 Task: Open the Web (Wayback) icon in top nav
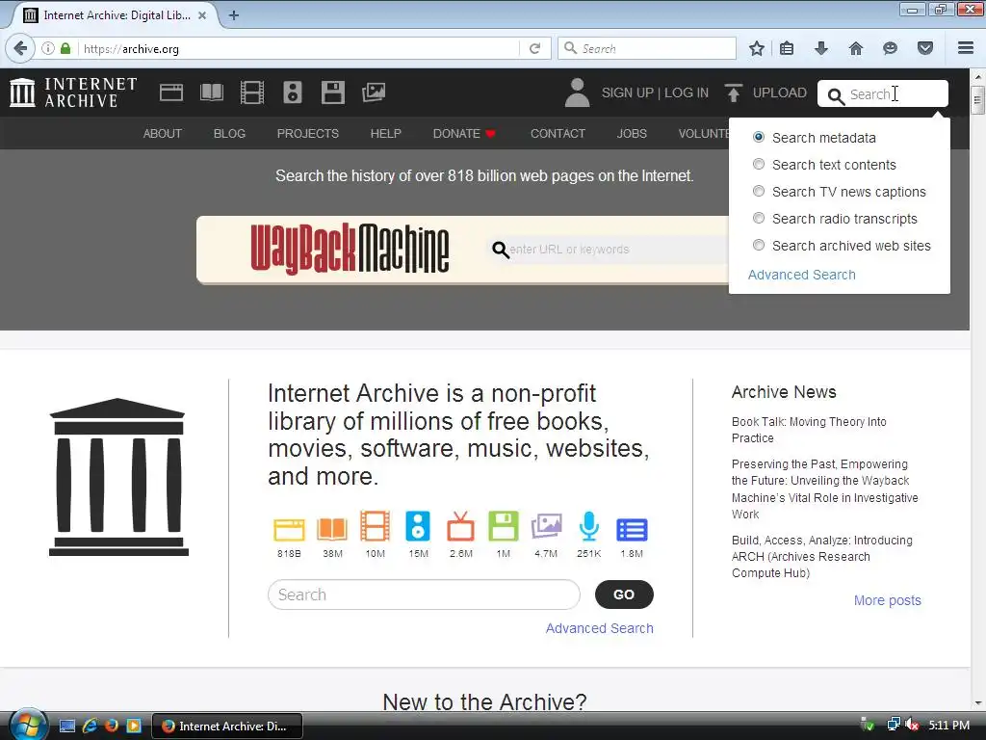(x=171, y=92)
